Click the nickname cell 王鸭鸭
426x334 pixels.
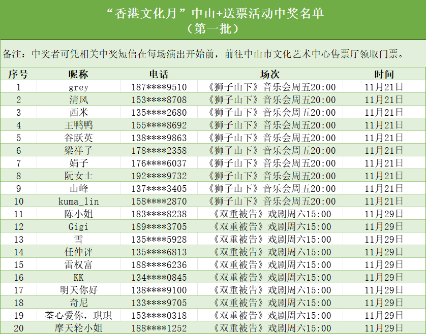click(78, 125)
